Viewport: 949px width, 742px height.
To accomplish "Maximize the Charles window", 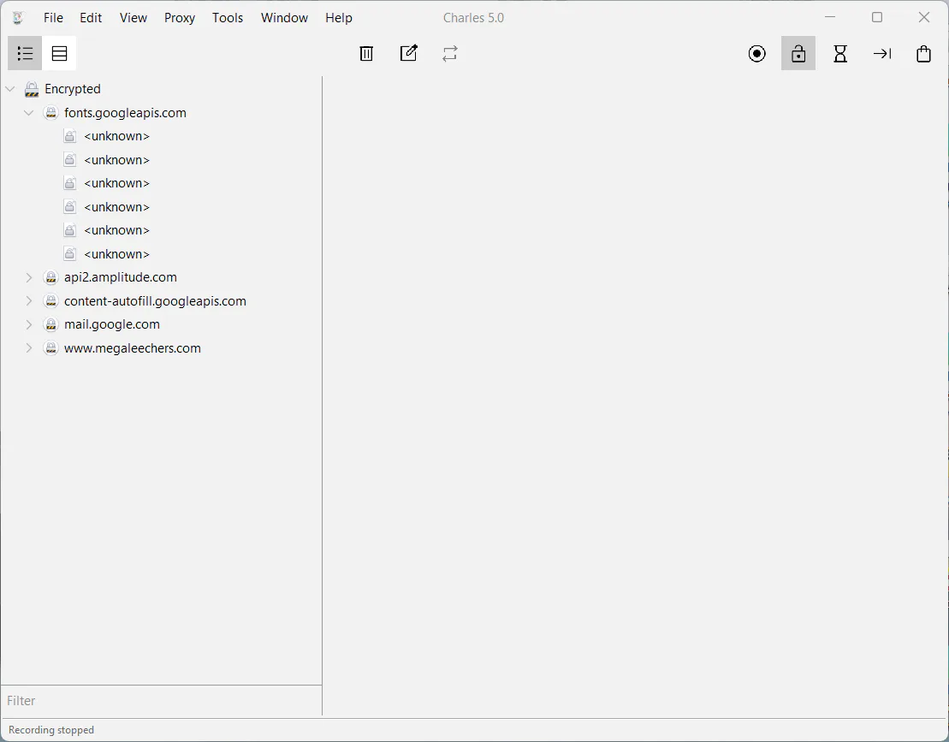I will [877, 17].
